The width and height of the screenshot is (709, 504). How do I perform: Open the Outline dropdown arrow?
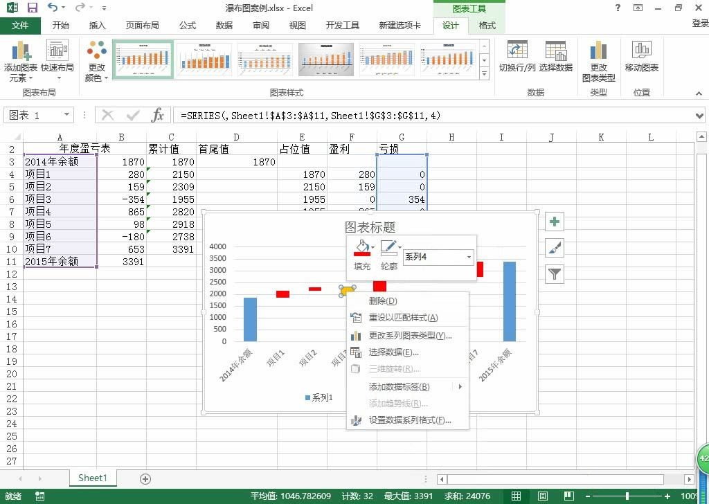(x=400, y=246)
